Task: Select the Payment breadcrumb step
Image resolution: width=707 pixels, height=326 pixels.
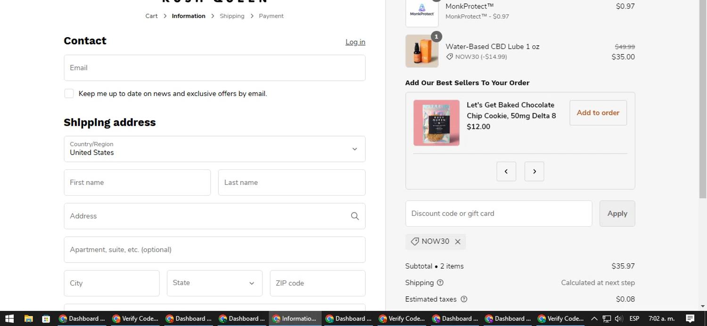Action: [271, 16]
